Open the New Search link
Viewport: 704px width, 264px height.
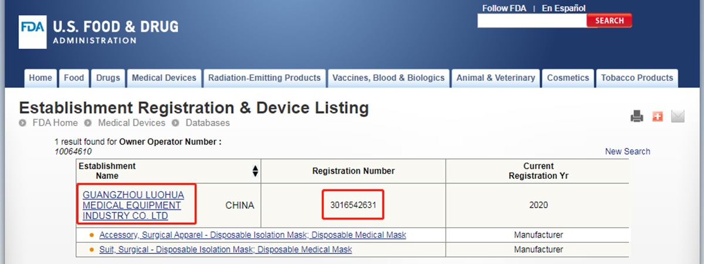coord(627,151)
